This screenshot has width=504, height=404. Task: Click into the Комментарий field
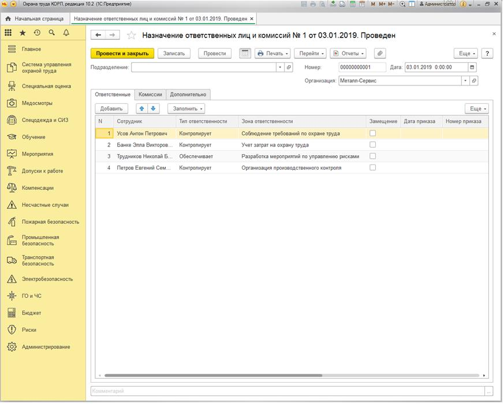[x=288, y=392]
